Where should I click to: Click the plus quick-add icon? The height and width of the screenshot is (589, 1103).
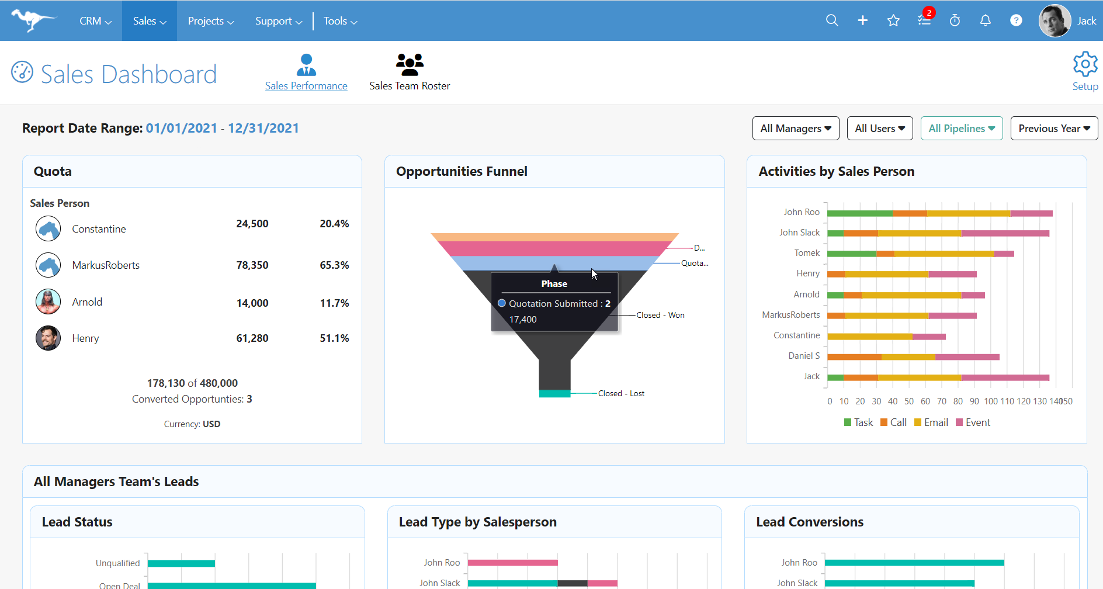click(x=862, y=20)
